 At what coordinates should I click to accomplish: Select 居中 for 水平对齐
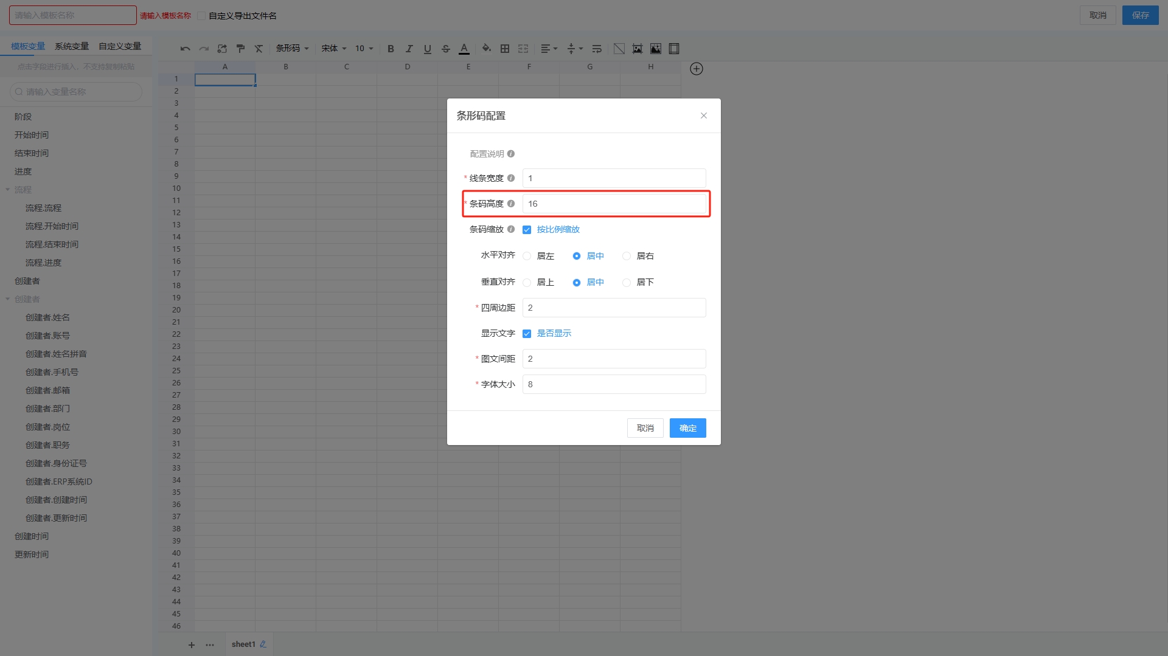(x=577, y=256)
